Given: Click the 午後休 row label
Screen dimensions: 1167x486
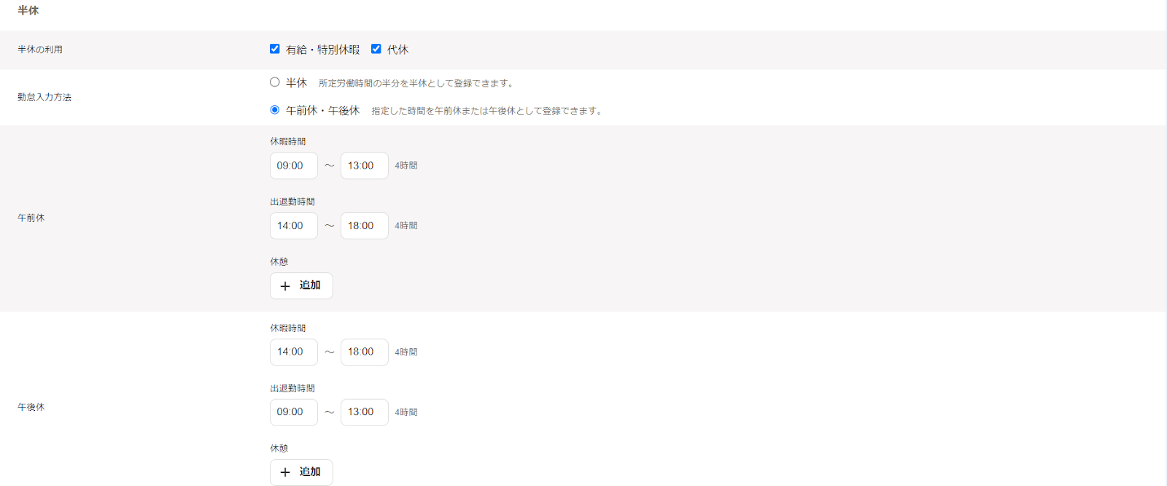Looking at the screenshot, I should click(x=31, y=407).
